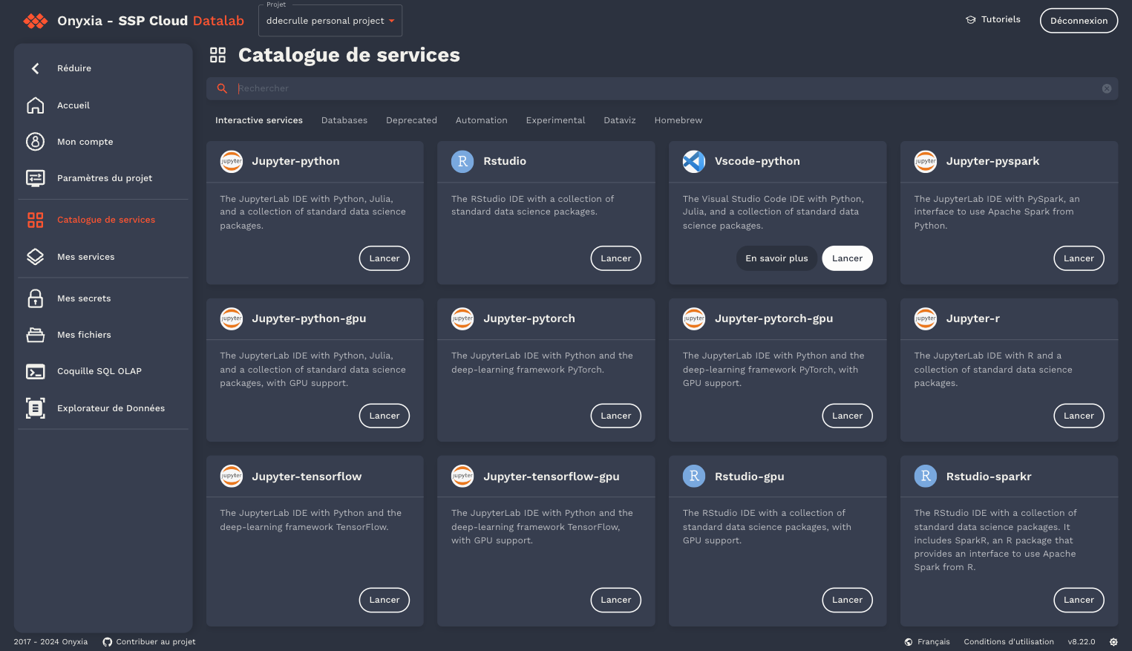The image size is (1132, 651).
Task: Open Paramètres du projet icon
Action: [x=35, y=178]
